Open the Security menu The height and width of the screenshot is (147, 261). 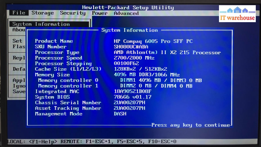point(73,13)
